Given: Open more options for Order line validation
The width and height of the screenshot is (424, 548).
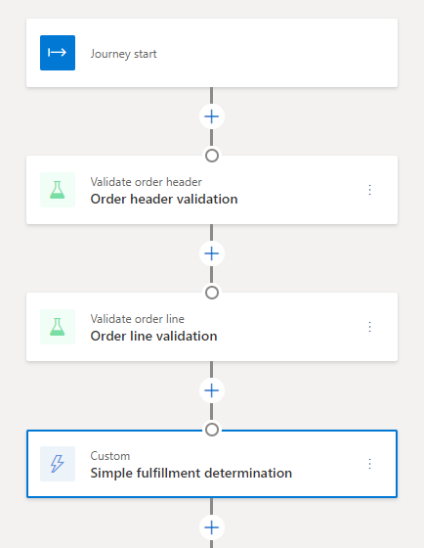Looking at the screenshot, I should 370,327.
